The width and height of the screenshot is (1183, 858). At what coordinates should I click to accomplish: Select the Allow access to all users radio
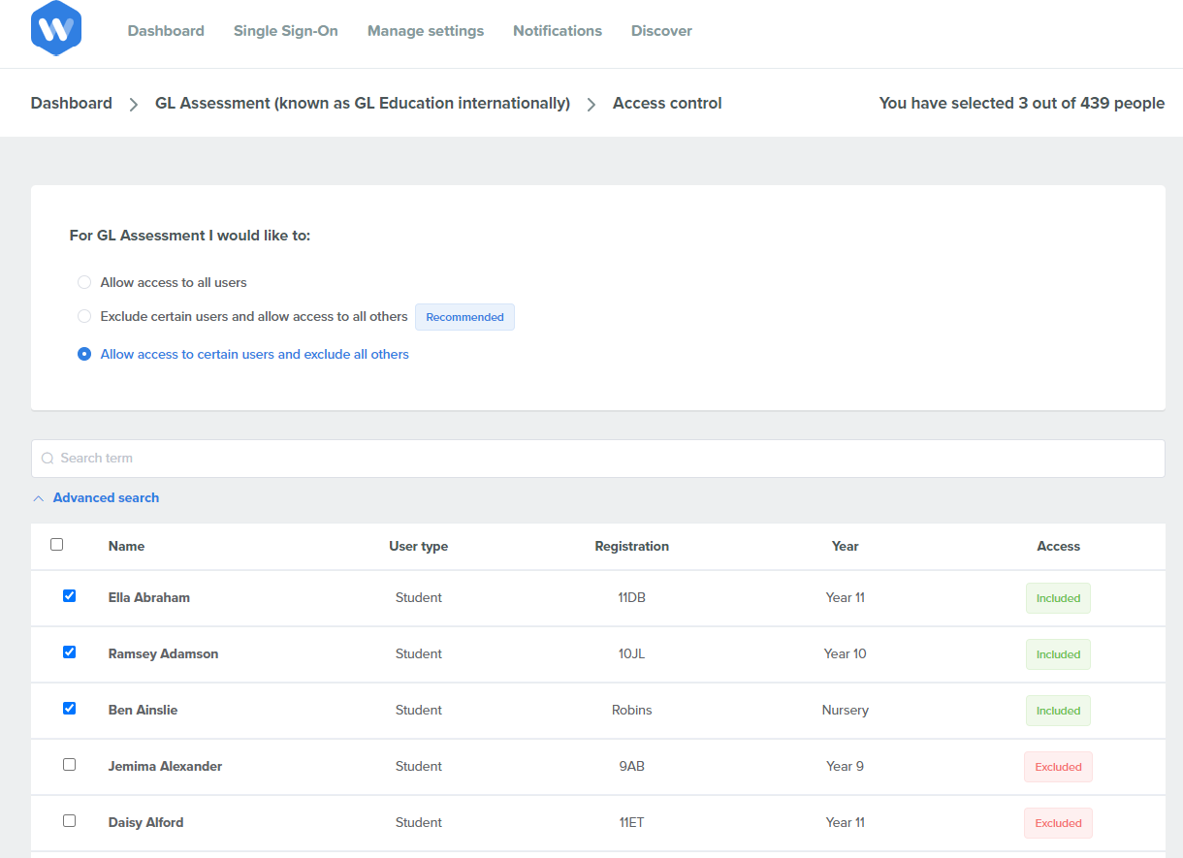[84, 283]
